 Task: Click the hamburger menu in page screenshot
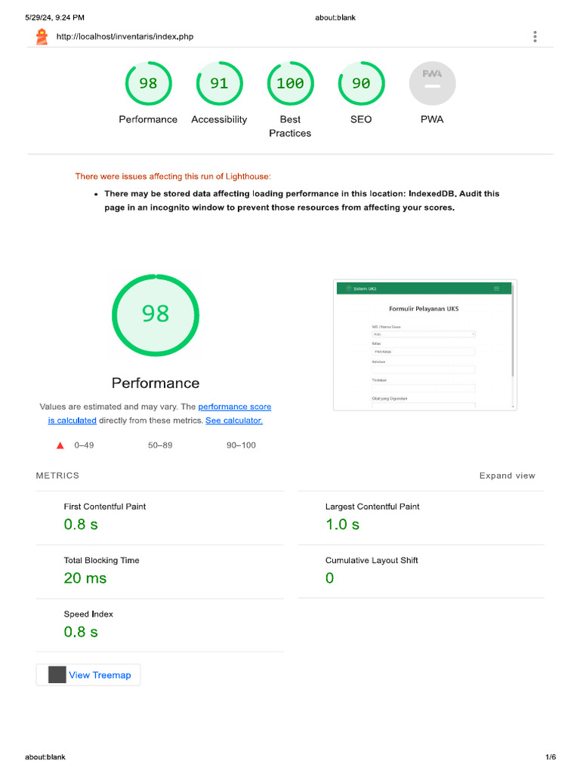496,288
